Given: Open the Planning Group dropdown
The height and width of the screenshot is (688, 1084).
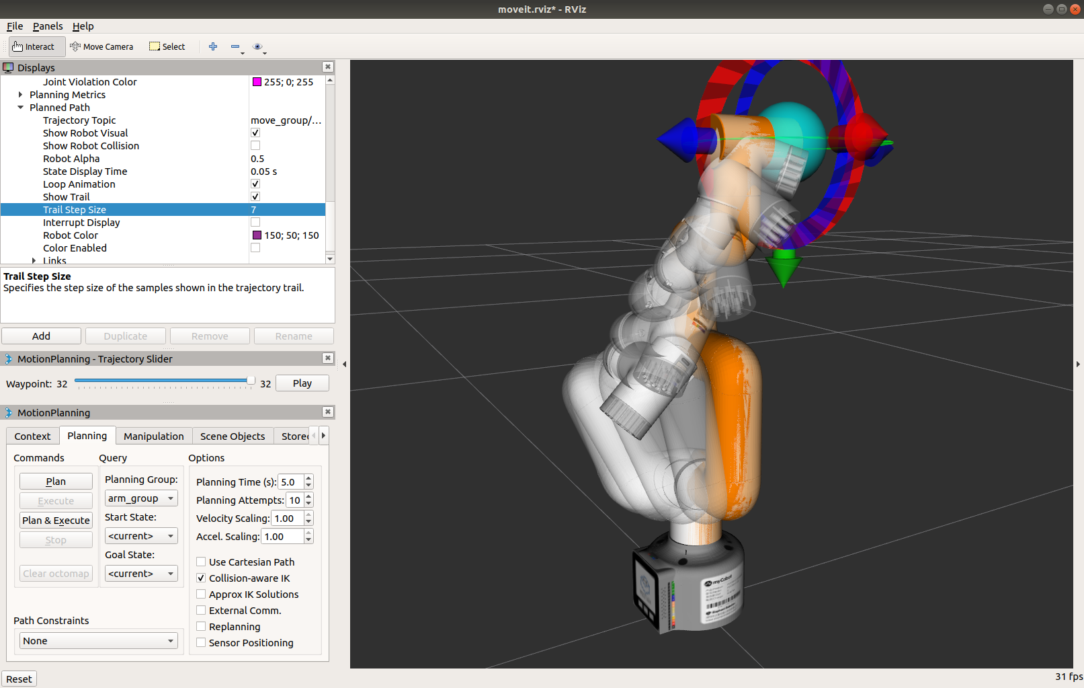Looking at the screenshot, I should (x=141, y=498).
